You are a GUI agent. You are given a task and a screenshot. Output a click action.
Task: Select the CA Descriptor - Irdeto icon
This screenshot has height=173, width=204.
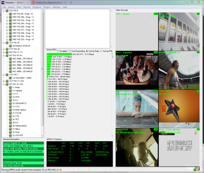pos(10,78)
